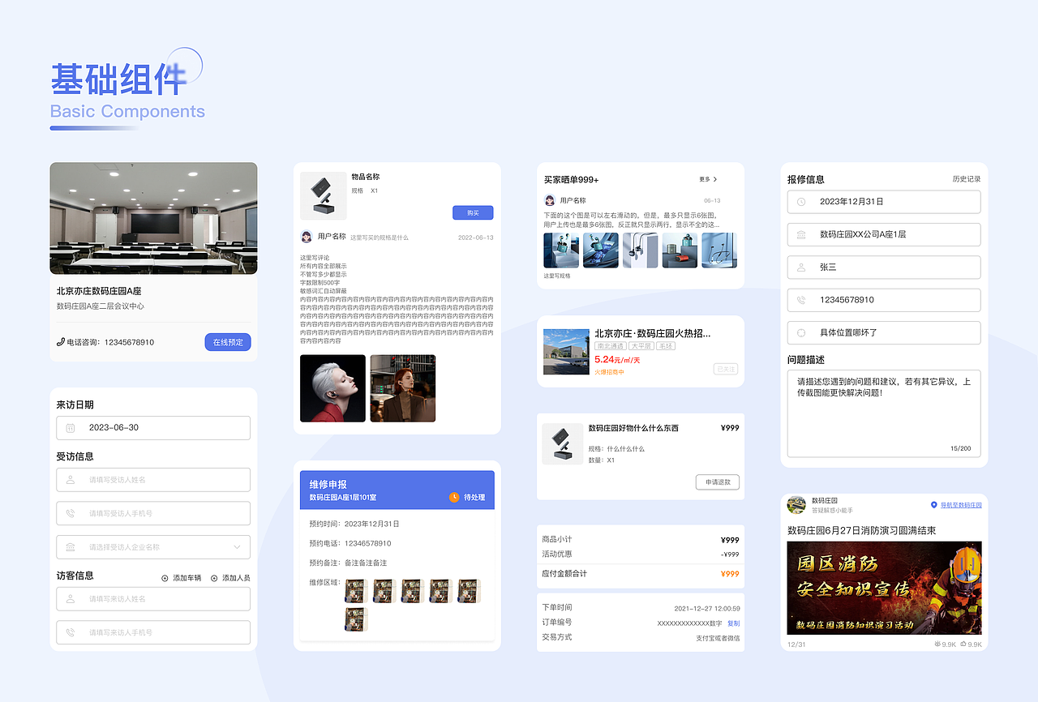Focus the 请填写受访人手机号 input

tap(153, 513)
